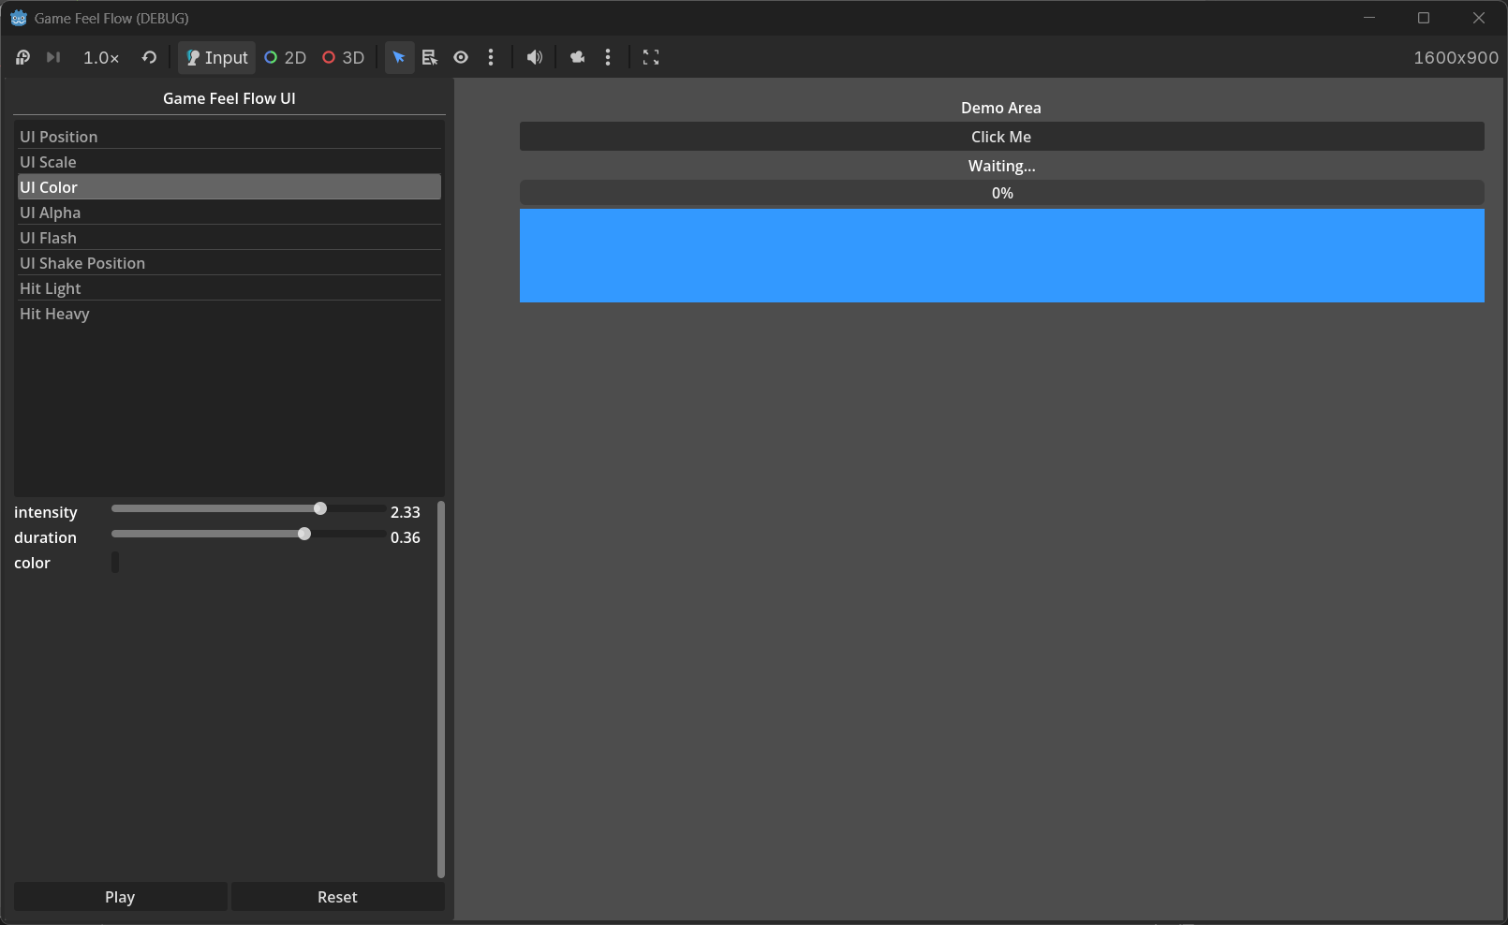Viewport: 1508px width, 925px height.
Task: Click the parameters panel vertical scrollbar
Action: point(441,689)
